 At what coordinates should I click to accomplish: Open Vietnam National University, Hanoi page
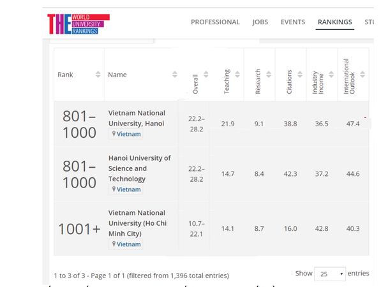[136, 118]
